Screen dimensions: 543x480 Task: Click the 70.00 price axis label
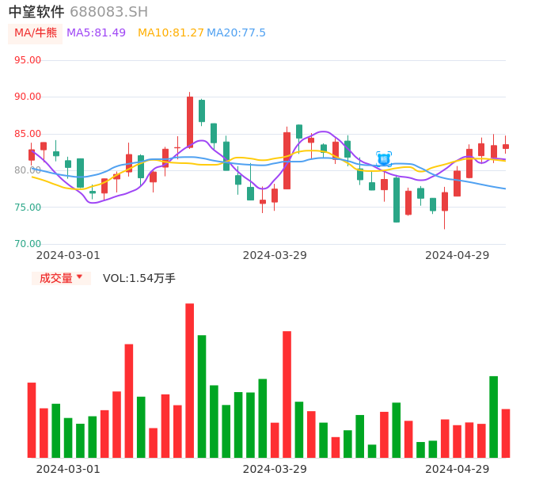click(28, 244)
